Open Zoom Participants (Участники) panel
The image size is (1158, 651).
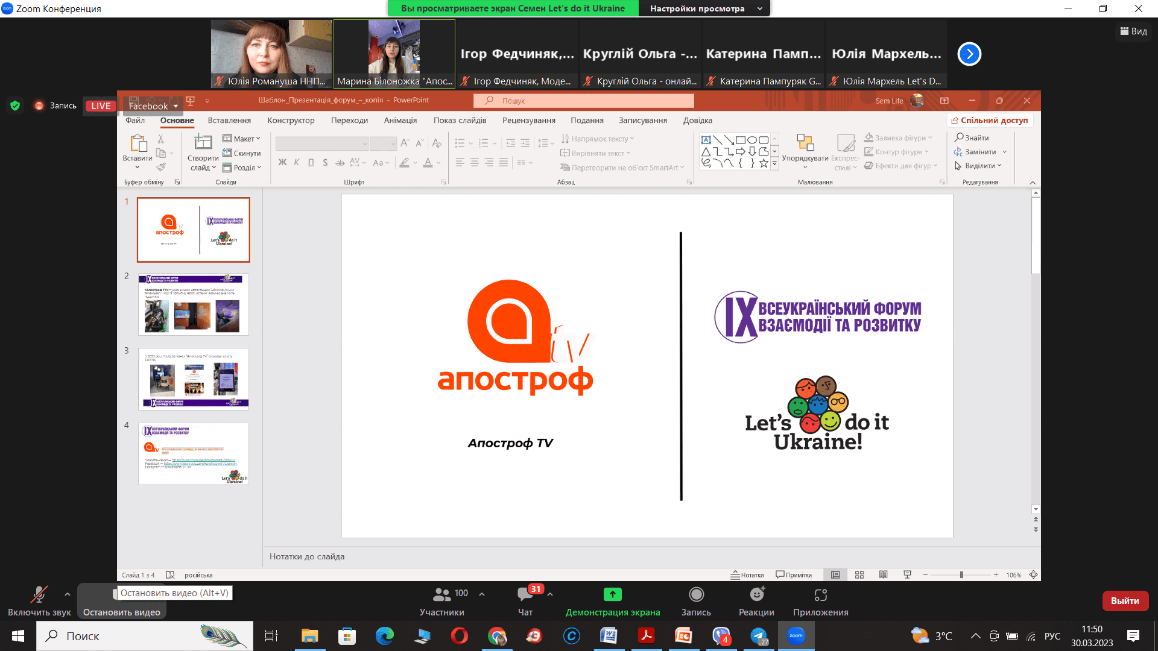[x=442, y=602]
